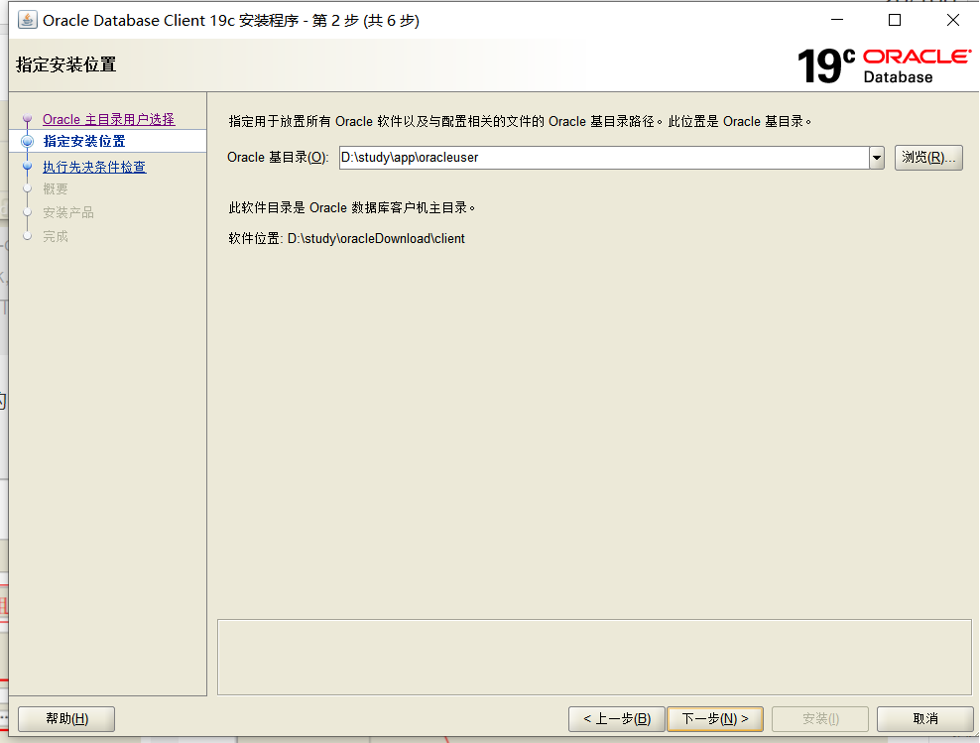Click the 取消 cancel button
The width and height of the screenshot is (980, 743).
coord(924,718)
